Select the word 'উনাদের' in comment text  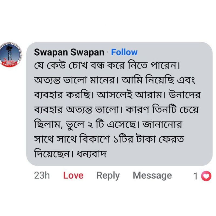click(x=185, y=95)
